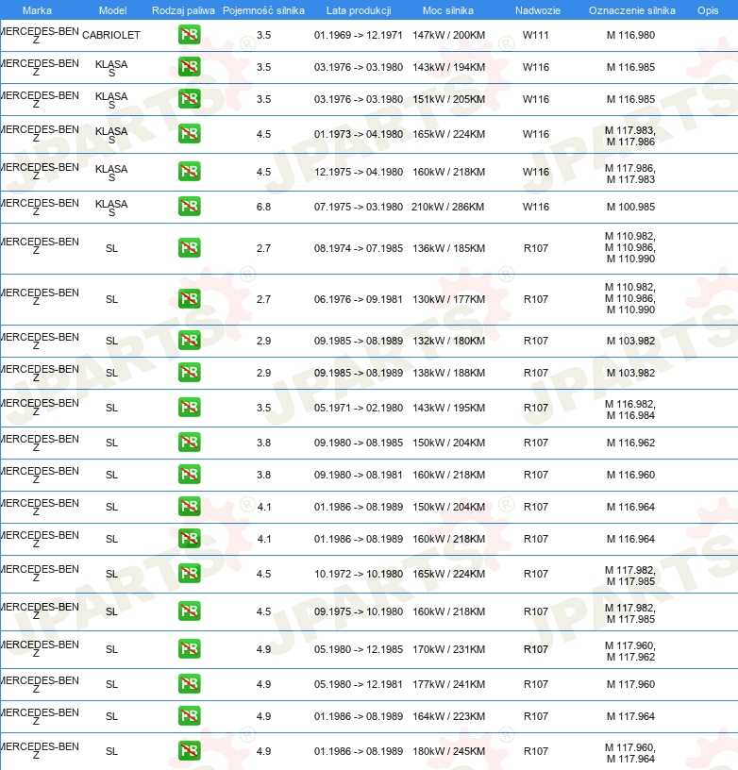
Task: Click power value 170kW / 231KM
Action: 449,649
